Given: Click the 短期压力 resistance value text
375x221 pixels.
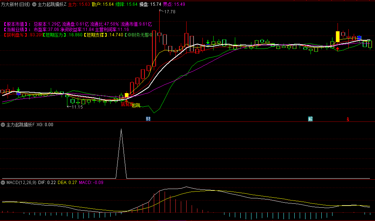Looking at the screenshot, I should (x=55, y=35).
